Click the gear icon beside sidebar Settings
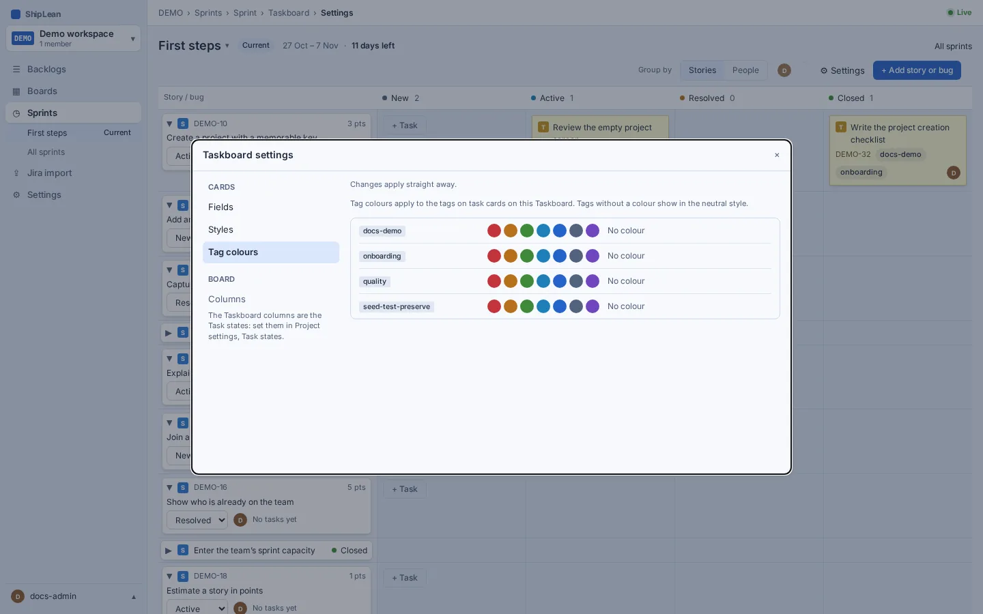 [x=16, y=195]
